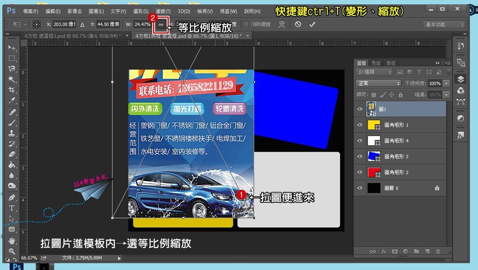Select the Paint Bucket tool
This screenshot has height=270, width=478.
pos(12,165)
